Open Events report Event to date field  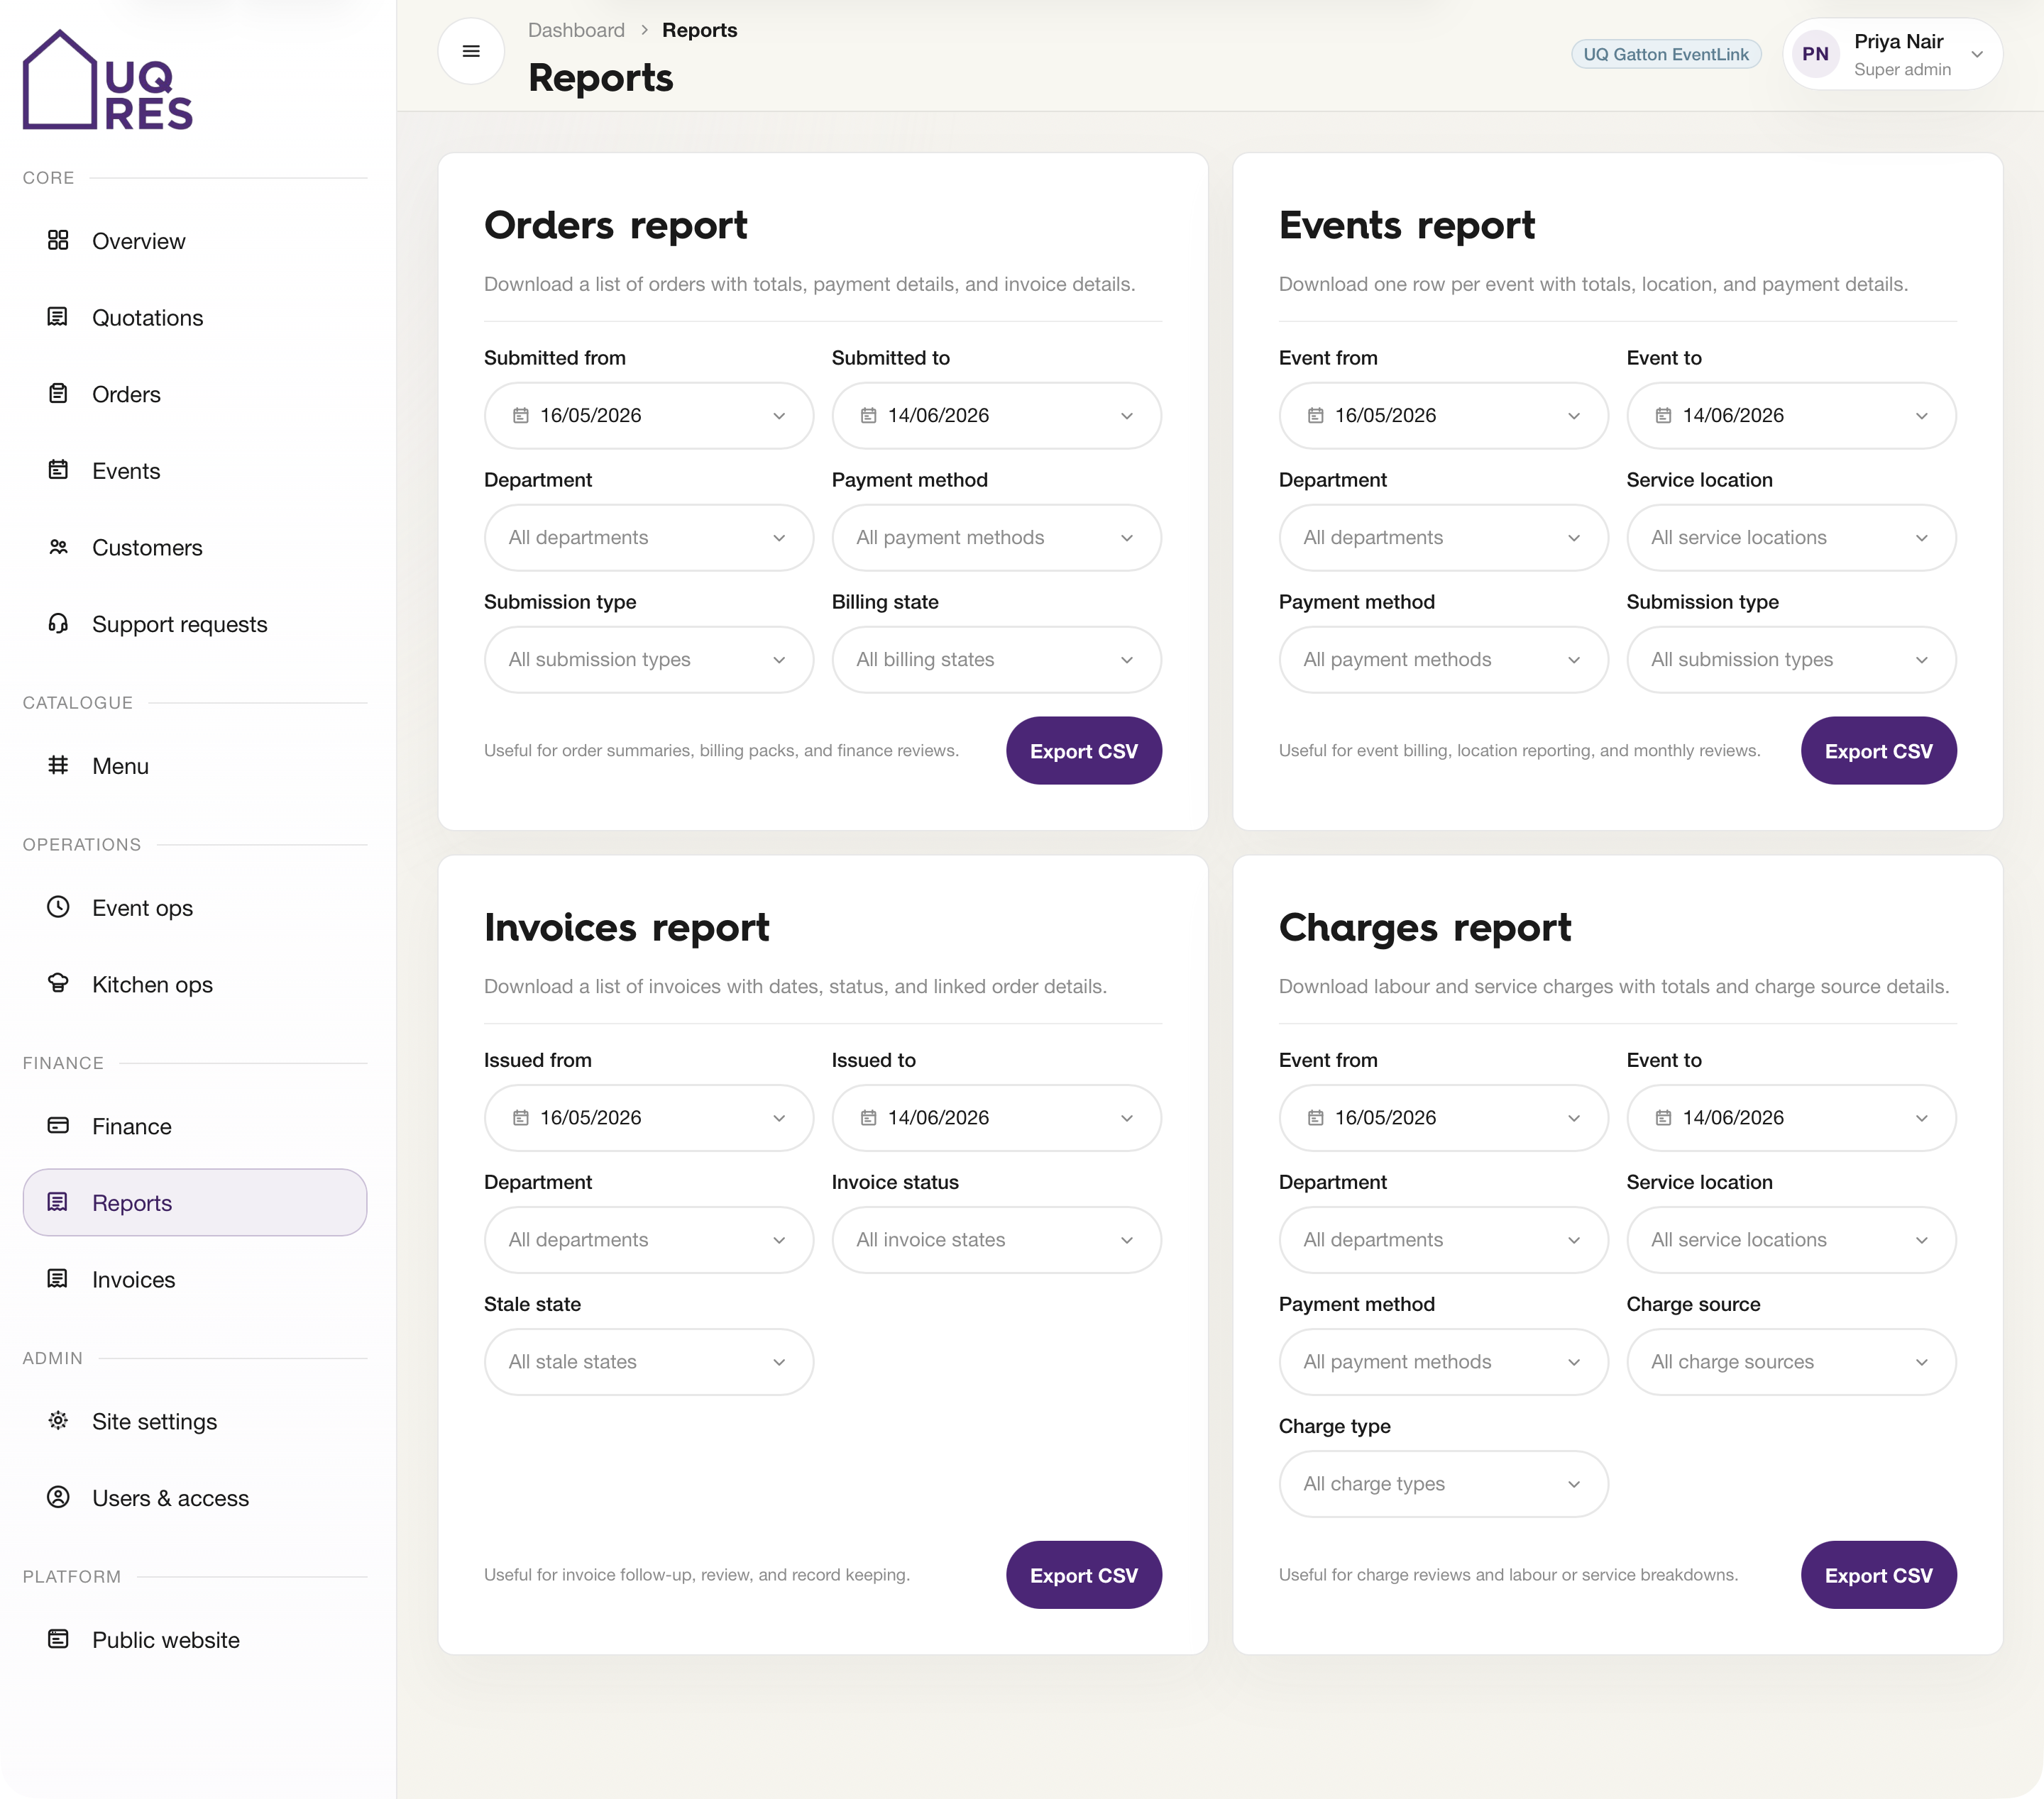[1791, 416]
